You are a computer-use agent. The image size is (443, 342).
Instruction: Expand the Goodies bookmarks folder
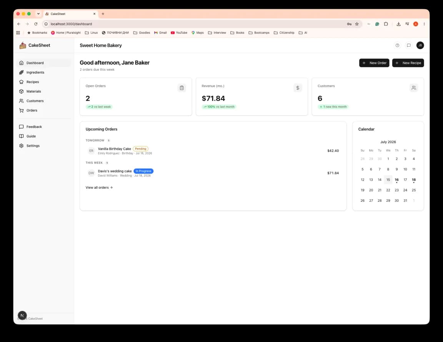142,33
